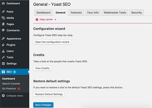The height and width of the screenshot is (108, 152).
Task: Open the configuration wizard button
Action: pyautogui.click(x=52, y=42)
